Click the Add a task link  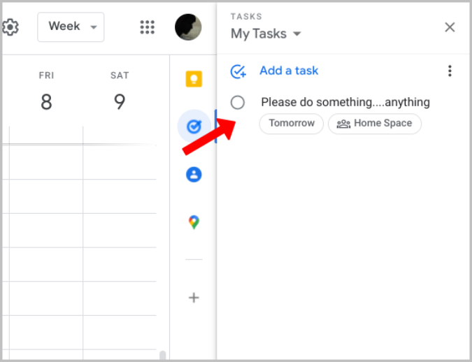[x=289, y=71]
